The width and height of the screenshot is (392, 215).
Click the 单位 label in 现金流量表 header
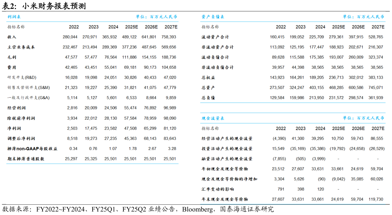[x=364, y=118]
